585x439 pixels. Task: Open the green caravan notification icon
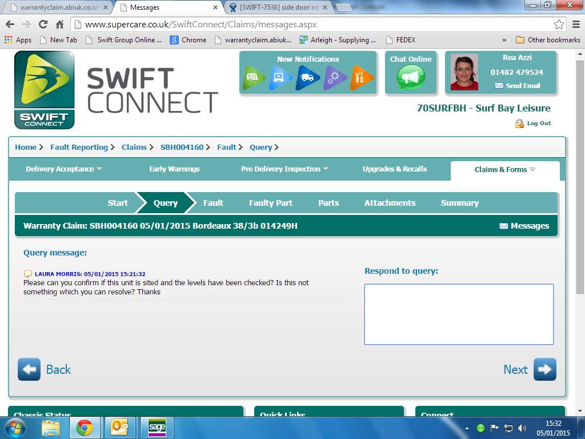click(x=254, y=78)
